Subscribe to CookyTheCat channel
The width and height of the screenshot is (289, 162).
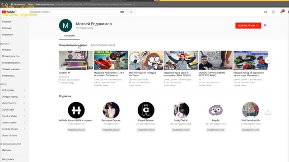[181, 130]
